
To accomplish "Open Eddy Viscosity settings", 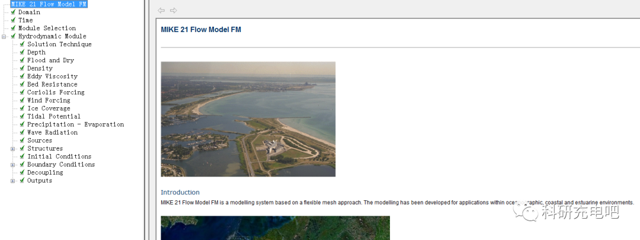I will tap(52, 76).
